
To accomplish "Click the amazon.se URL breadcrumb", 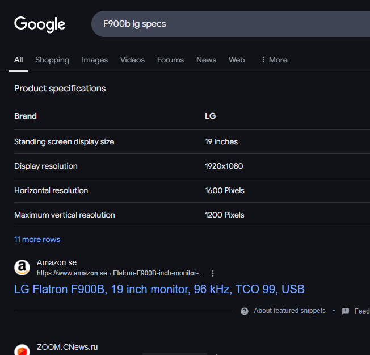I will 120,273.
